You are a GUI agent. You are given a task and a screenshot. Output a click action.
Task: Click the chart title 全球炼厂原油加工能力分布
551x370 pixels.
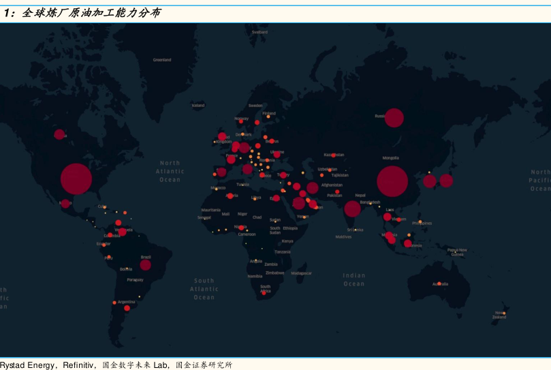point(91,12)
